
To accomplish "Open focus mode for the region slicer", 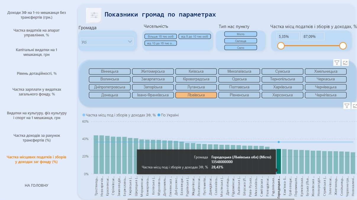I will tap(345, 62).
